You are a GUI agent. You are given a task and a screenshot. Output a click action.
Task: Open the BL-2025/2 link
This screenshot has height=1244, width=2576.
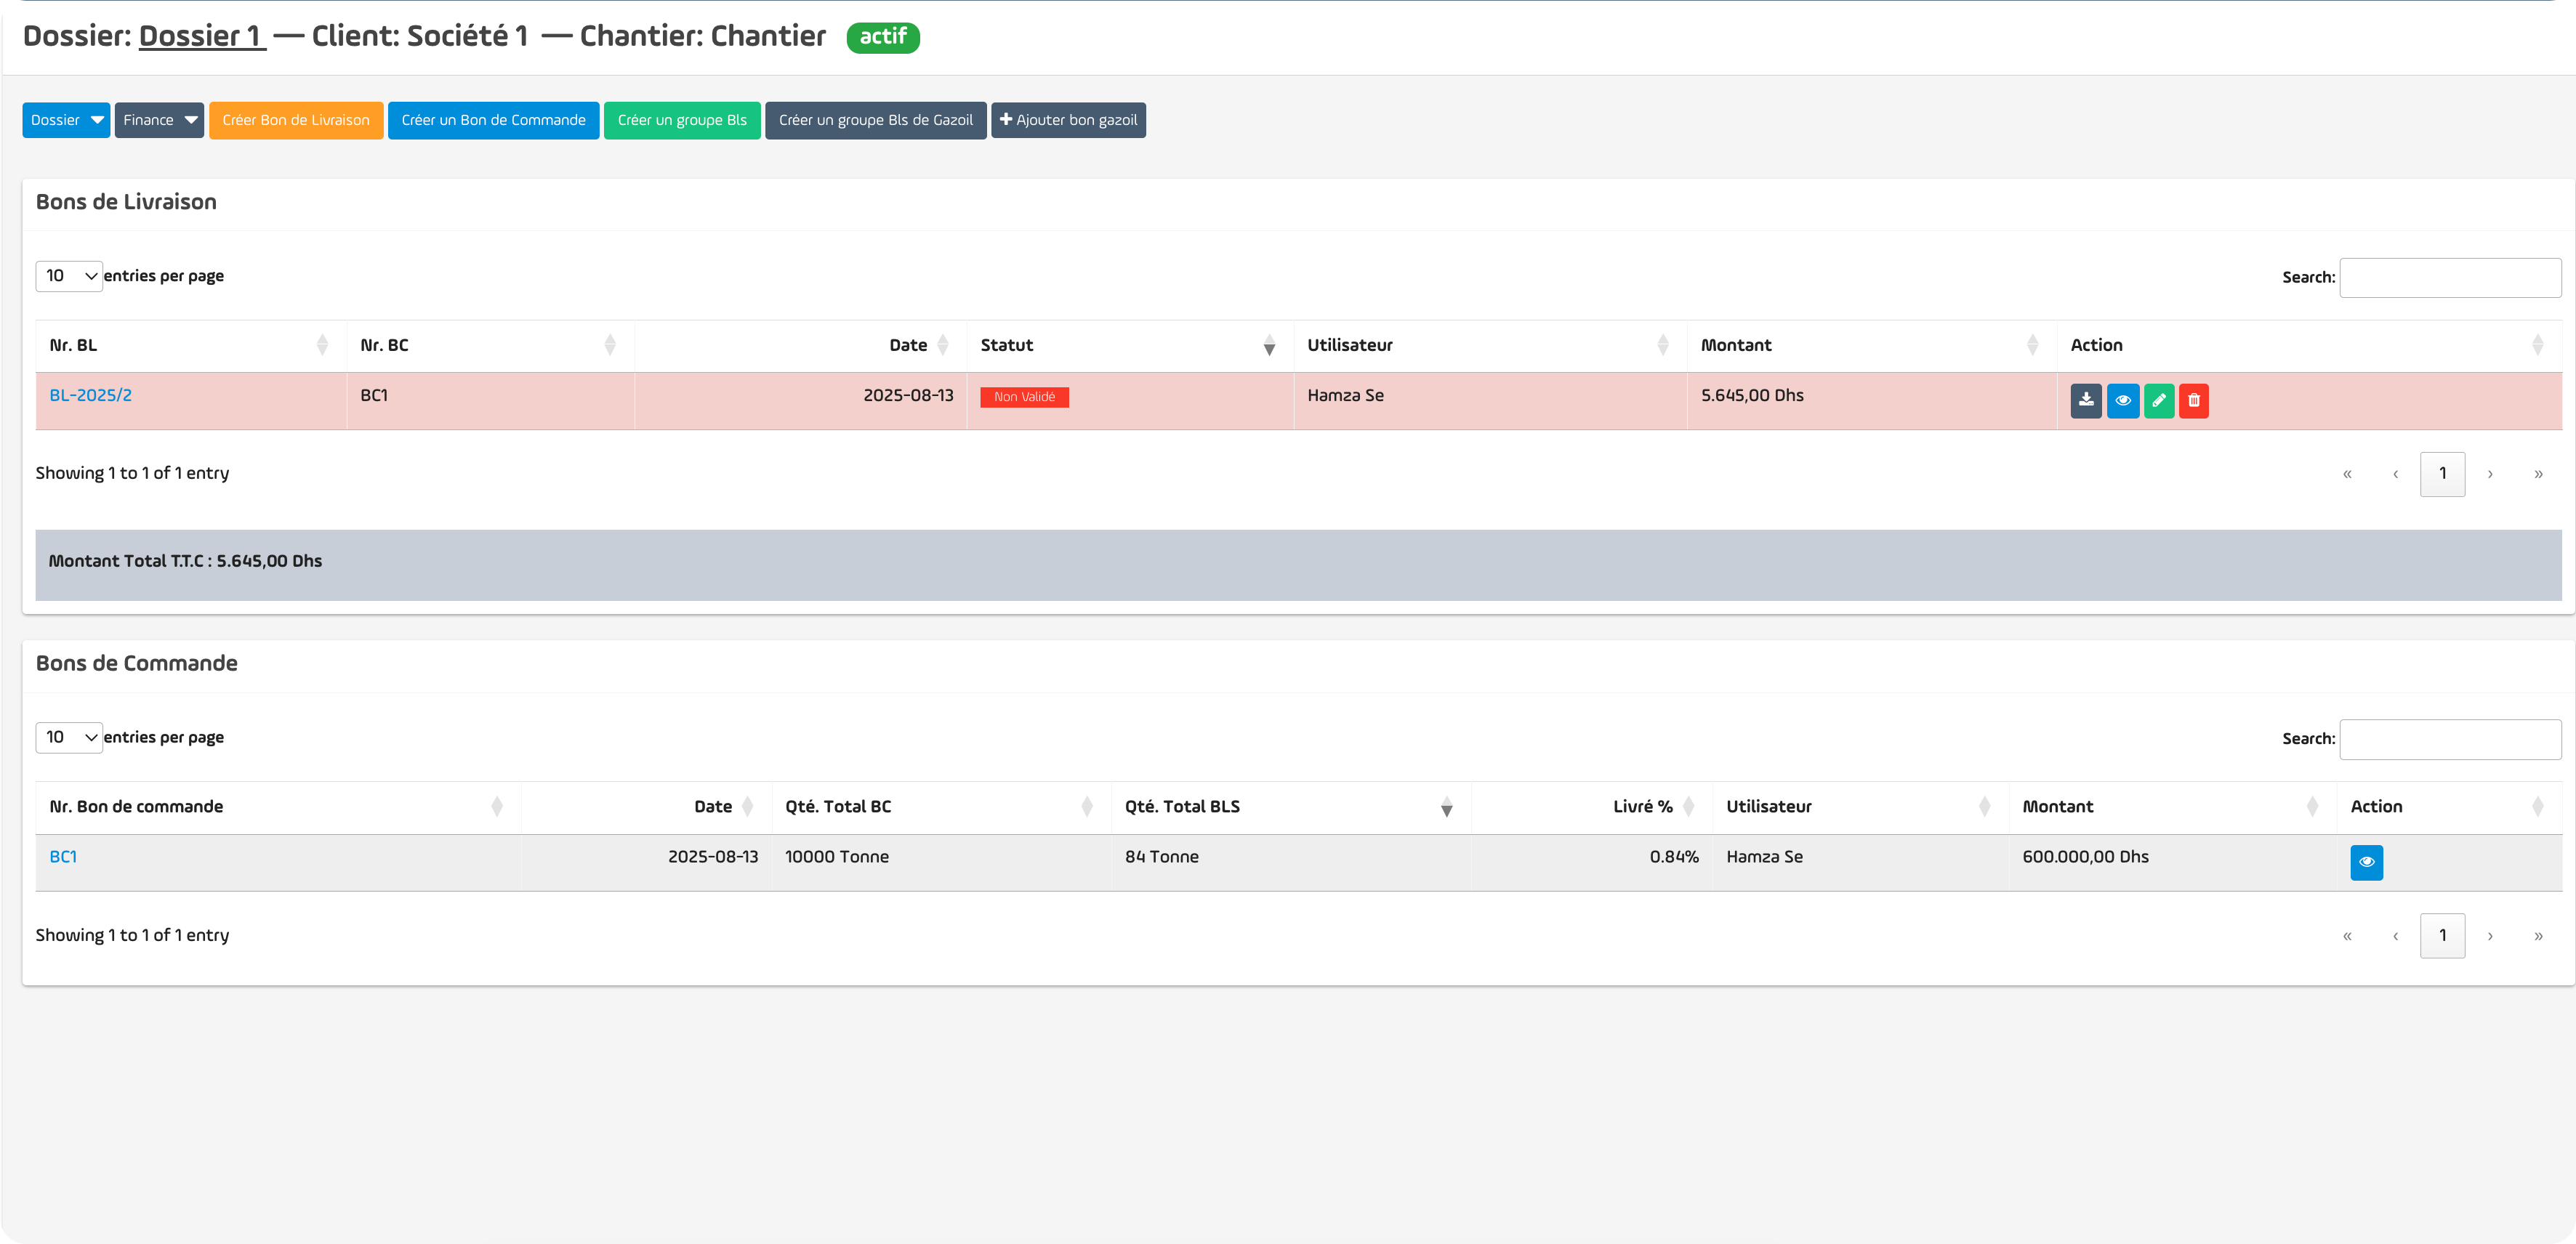point(90,395)
